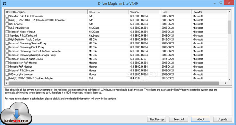This screenshot has height=125, width=236.
Task: Tick the HID-compliant mouse checkbox
Action: click(x=7, y=74)
